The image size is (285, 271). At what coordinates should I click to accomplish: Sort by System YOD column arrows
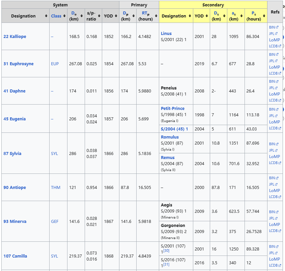pos(116,16)
